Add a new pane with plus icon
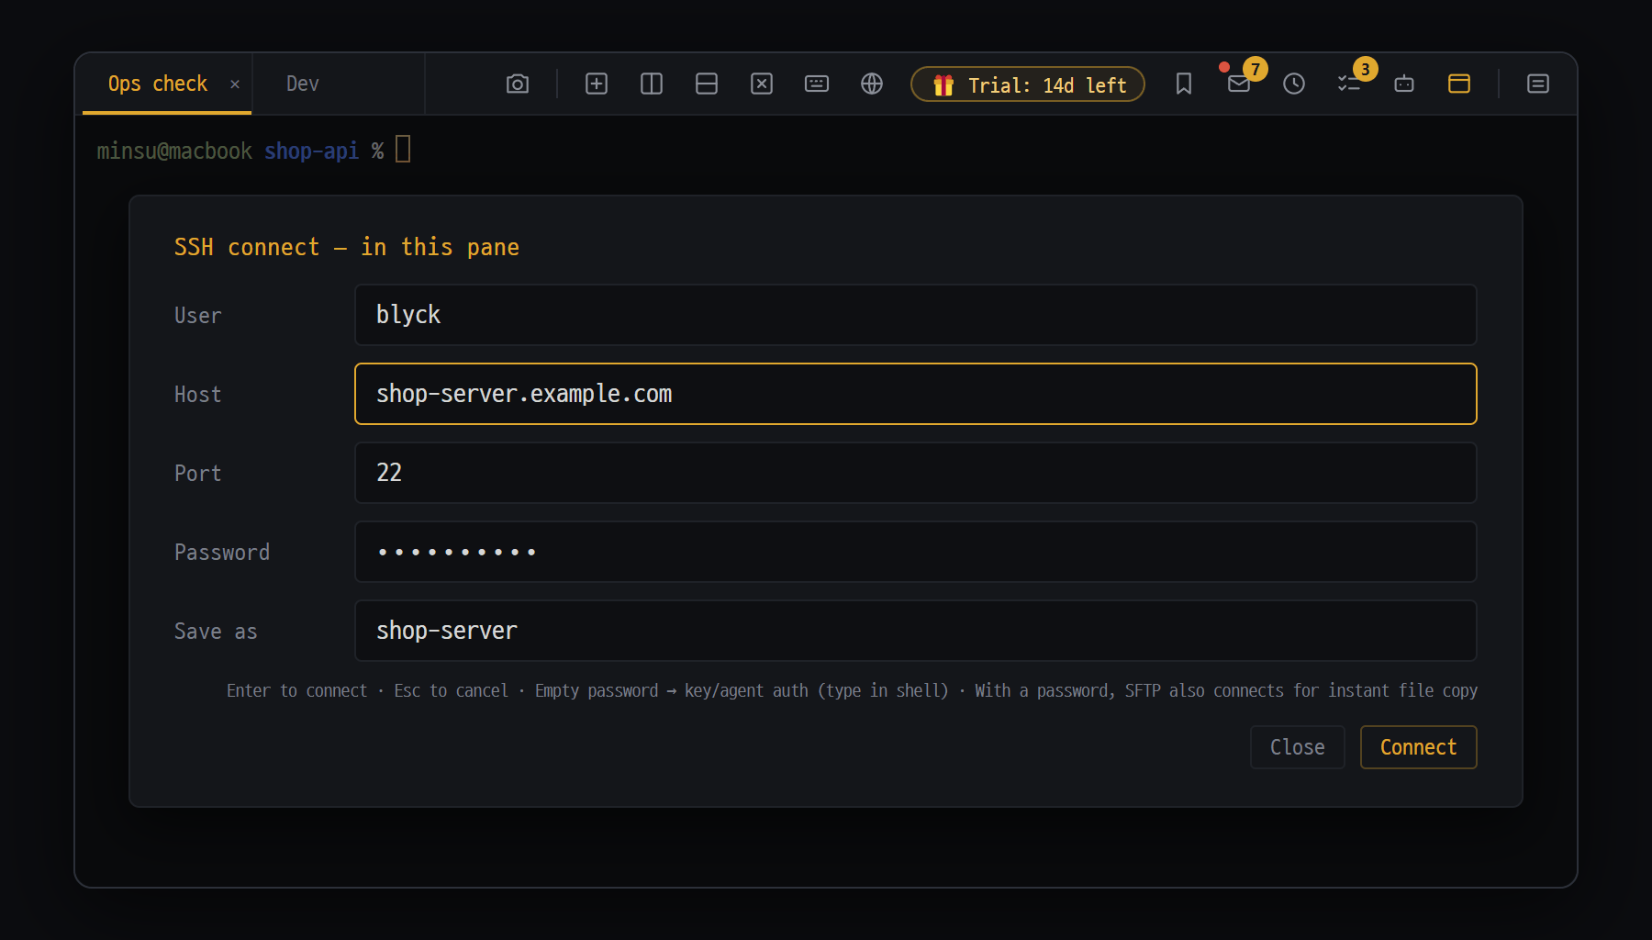The width and height of the screenshot is (1652, 940). pos(597,84)
